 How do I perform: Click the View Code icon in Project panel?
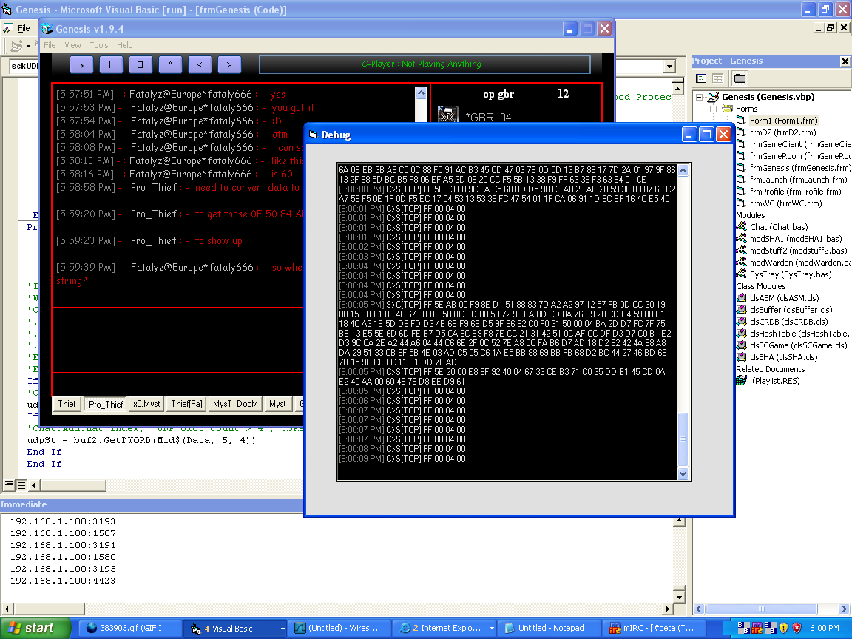coord(701,78)
